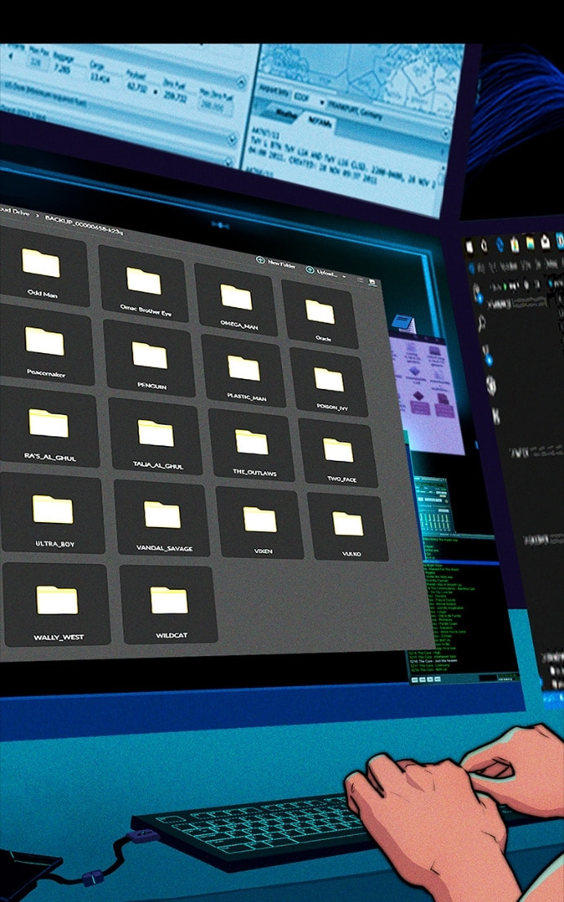Open the TALIA_AL_GHUL folder

pos(156,435)
